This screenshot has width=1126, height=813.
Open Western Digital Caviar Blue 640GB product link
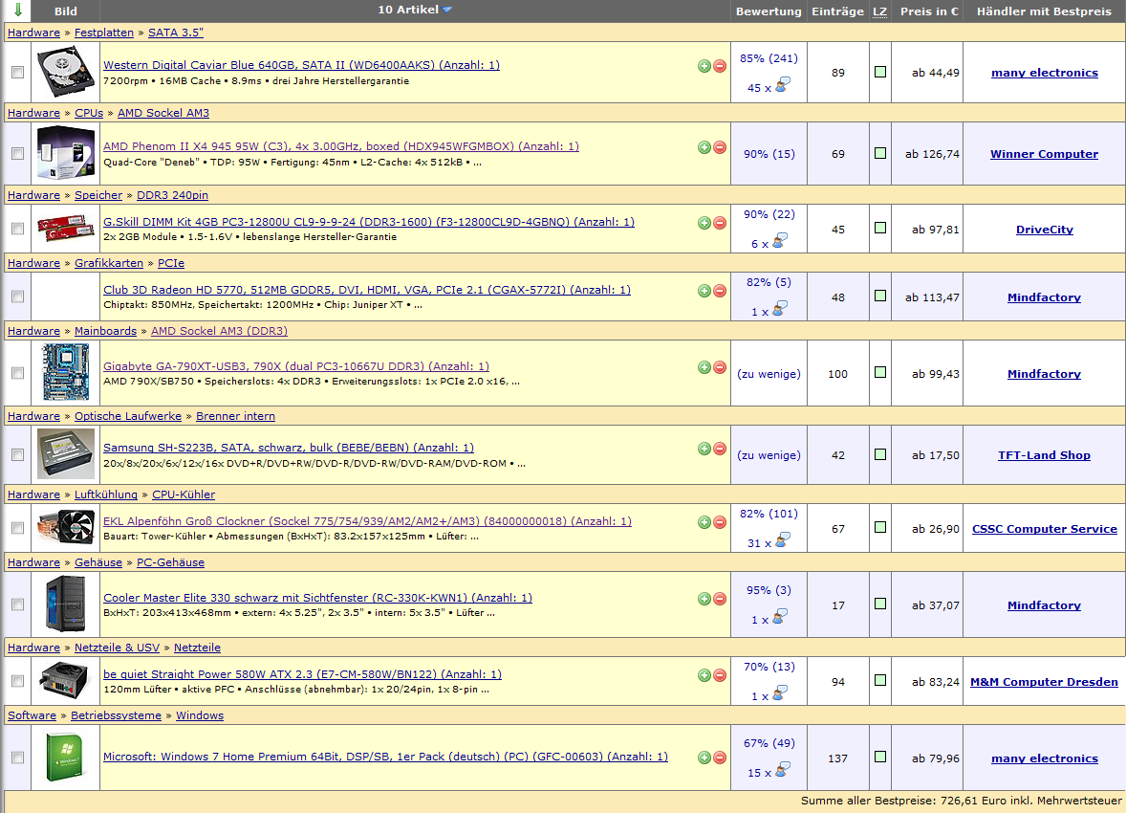click(302, 65)
